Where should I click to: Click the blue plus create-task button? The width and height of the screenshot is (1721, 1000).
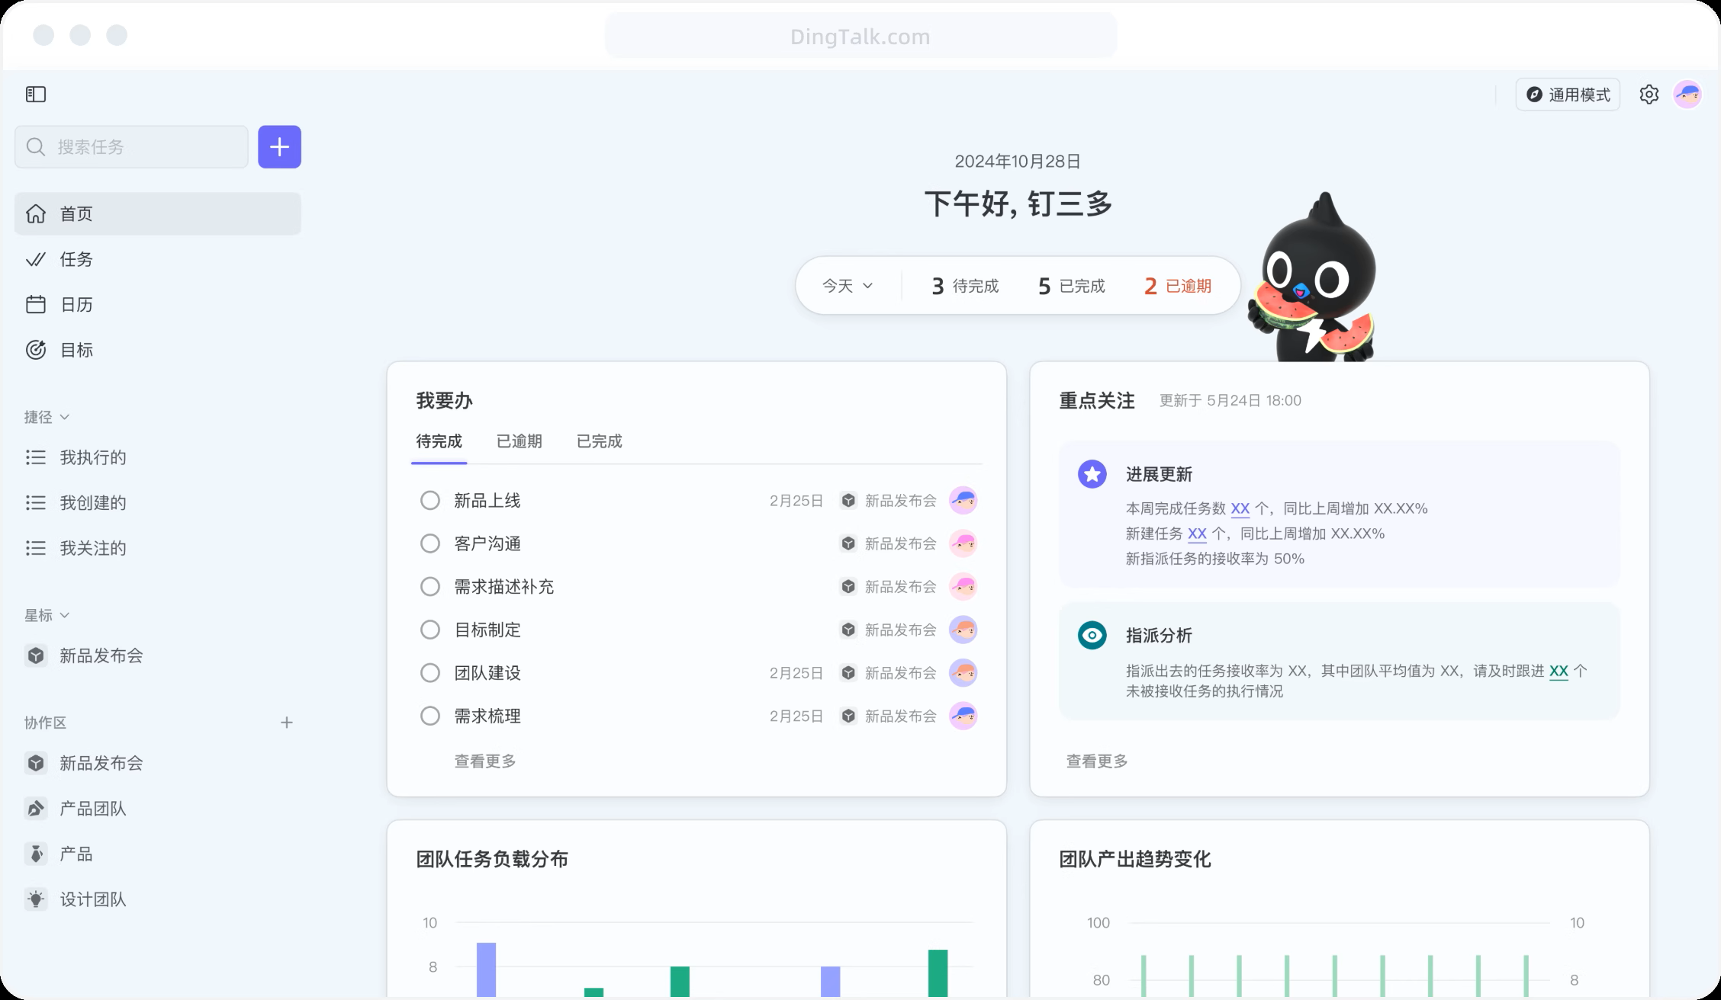tap(279, 146)
